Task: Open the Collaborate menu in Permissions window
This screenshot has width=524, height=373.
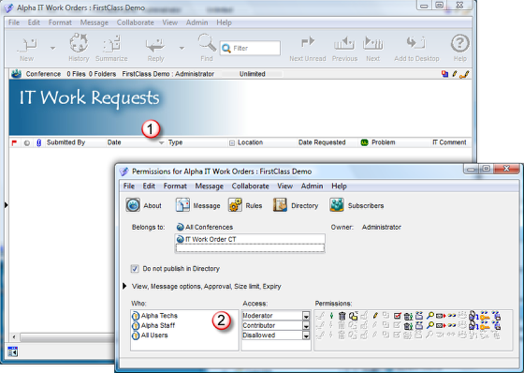Action: 251,186
